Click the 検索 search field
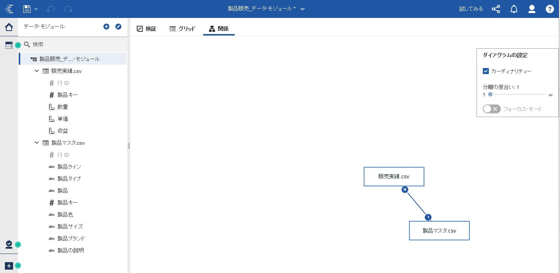Viewport: 560px width, 273px height. pyautogui.click(x=73, y=45)
